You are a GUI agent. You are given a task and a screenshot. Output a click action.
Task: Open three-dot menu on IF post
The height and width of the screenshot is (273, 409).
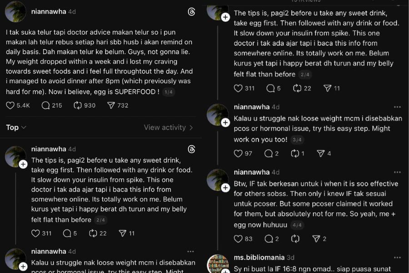pyautogui.click(x=398, y=172)
